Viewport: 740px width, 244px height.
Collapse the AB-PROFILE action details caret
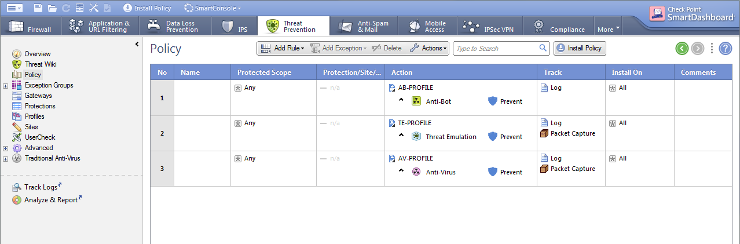[401, 100]
